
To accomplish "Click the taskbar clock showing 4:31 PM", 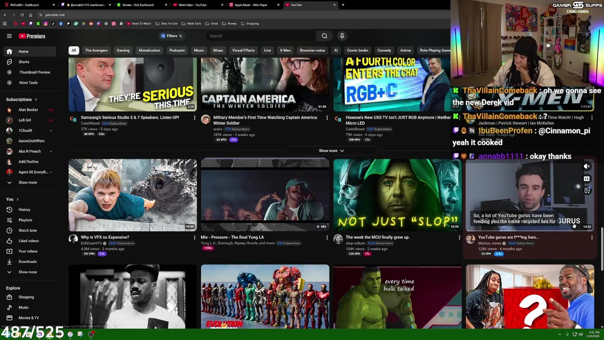I will pyautogui.click(x=594, y=334).
